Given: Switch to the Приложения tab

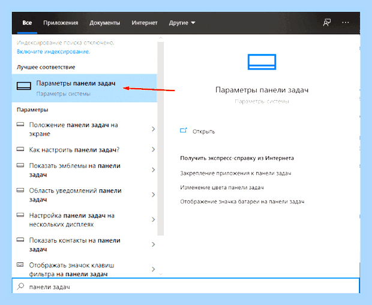Looking at the screenshot, I should (61, 23).
